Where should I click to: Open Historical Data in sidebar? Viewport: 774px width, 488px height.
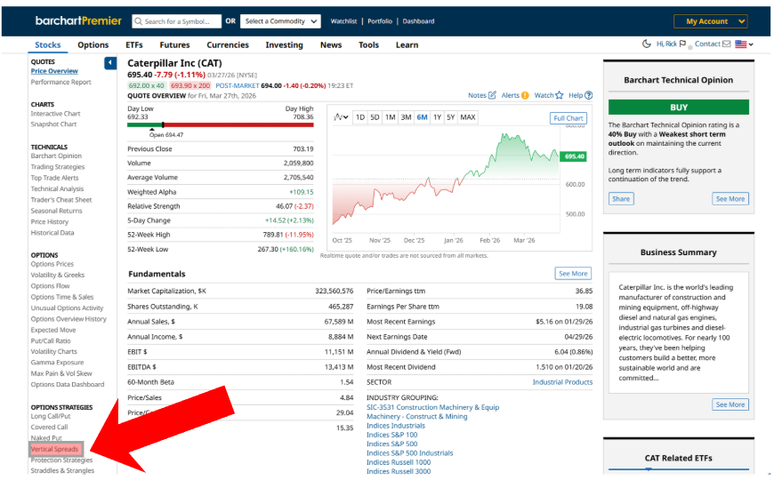(52, 233)
